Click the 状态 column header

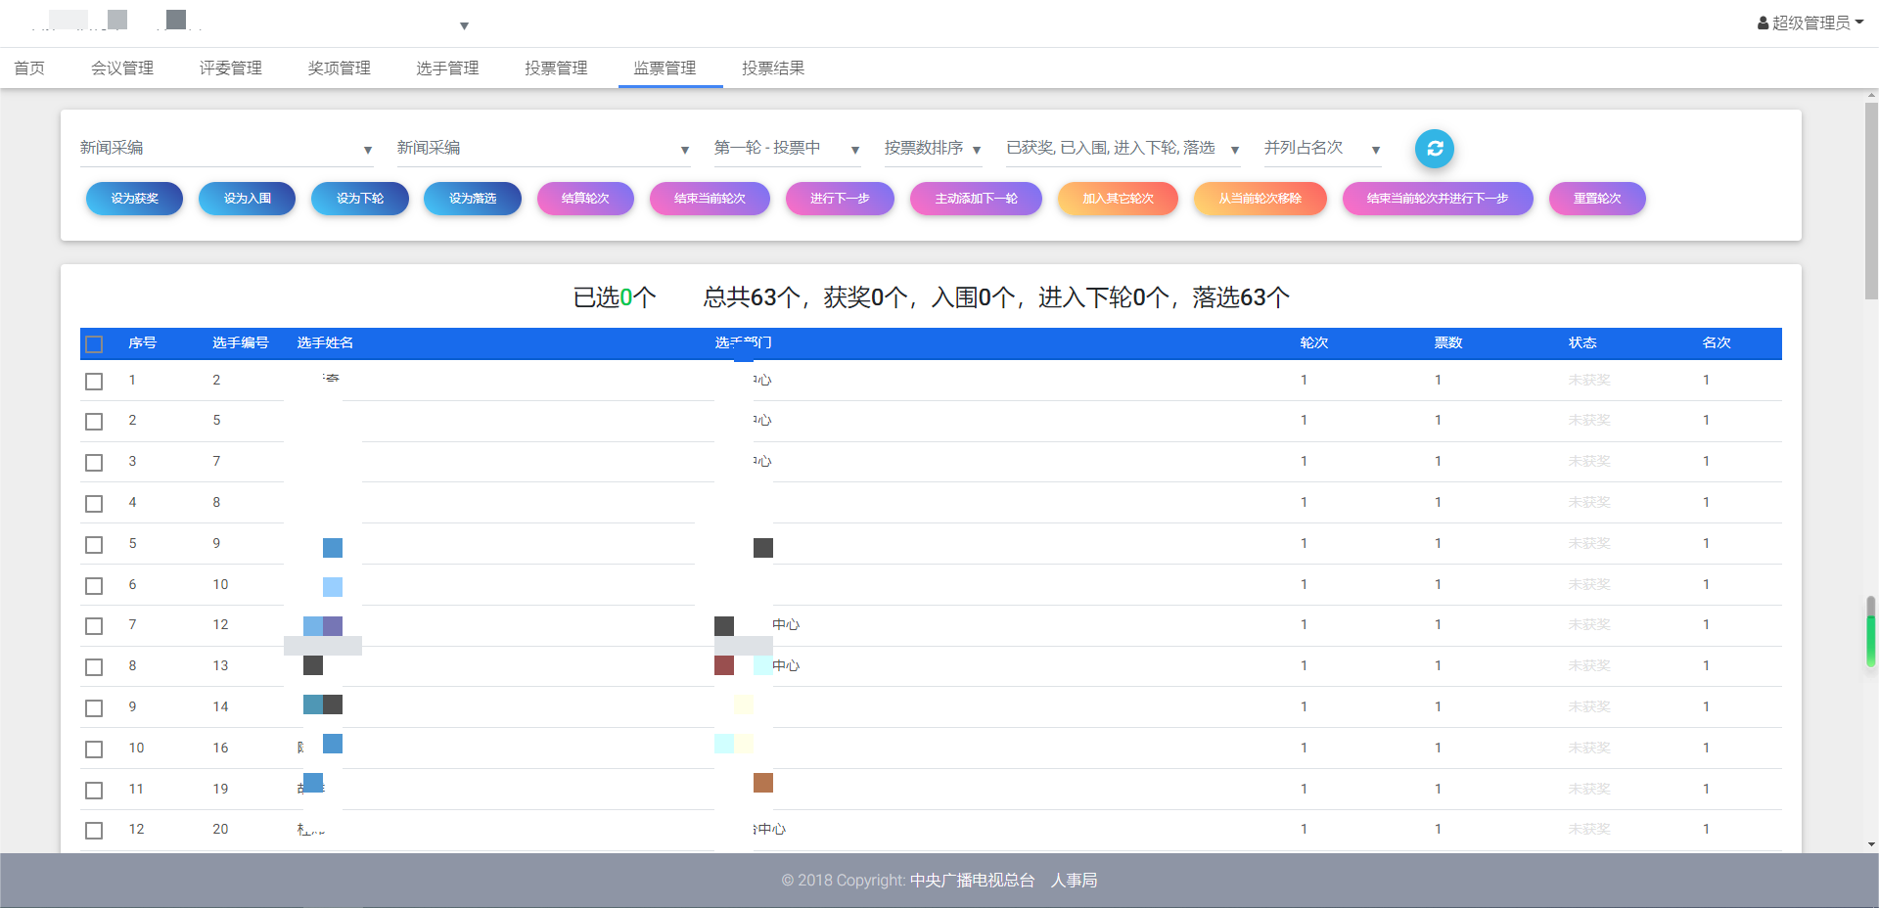click(x=1582, y=343)
